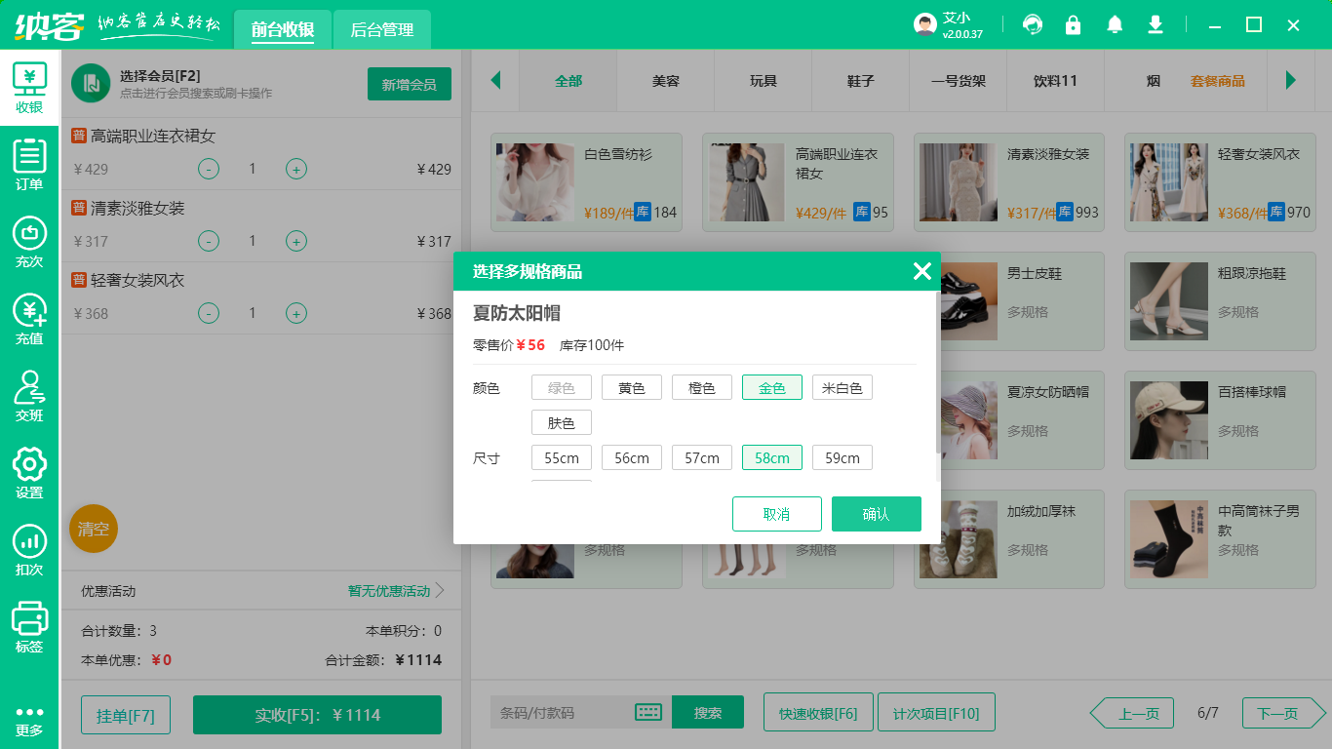This screenshot has height=749, width=1332.
Task: Click the 挂单[F7] button
Action: pos(126,715)
